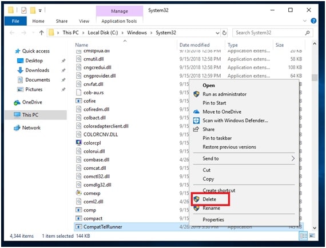Click the Back arrow navigation icon
This screenshot has width=326, height=248.
coord(12,33)
